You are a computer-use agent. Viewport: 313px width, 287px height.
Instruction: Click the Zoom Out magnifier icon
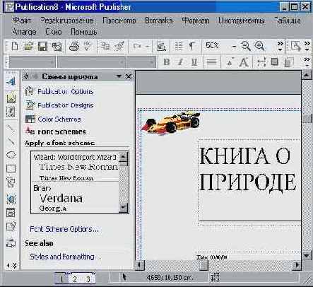click(246, 46)
